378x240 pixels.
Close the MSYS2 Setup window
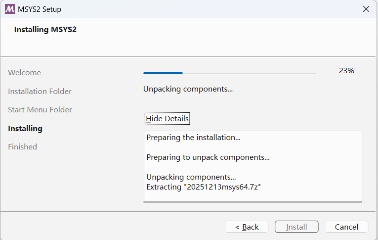(x=366, y=9)
